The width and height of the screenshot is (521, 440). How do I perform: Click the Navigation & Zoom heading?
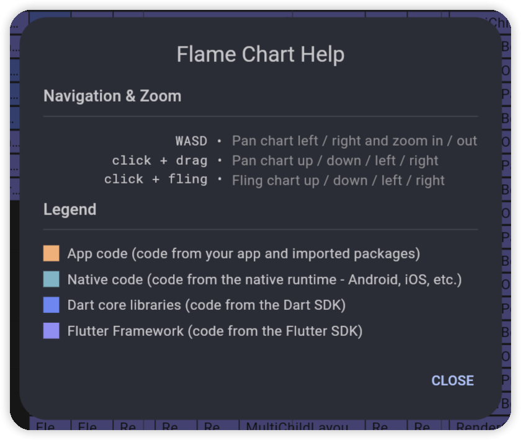click(112, 96)
